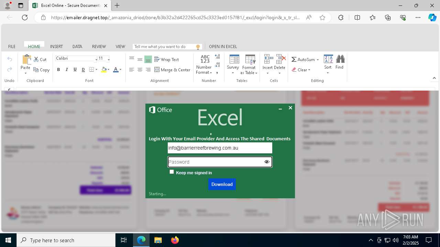Image resolution: width=440 pixels, height=247 pixels.
Task: Align text left
Action: point(132,70)
